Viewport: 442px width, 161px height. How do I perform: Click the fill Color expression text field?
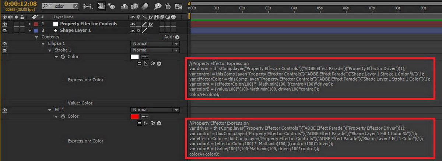pyautogui.click(x=311, y=138)
